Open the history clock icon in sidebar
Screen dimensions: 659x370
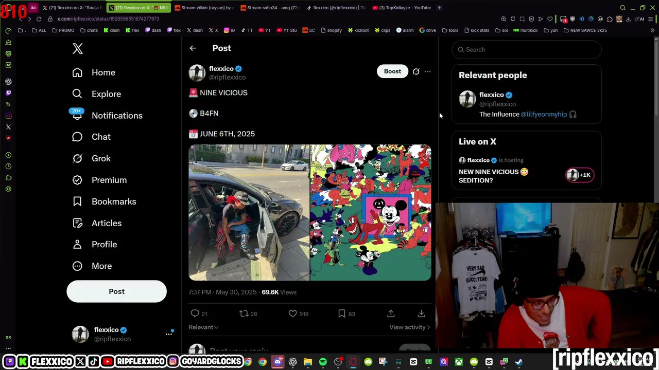click(8, 166)
